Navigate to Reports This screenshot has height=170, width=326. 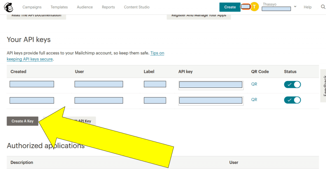click(108, 7)
